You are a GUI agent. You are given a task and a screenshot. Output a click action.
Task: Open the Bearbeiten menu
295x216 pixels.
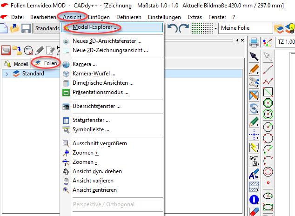(x=43, y=17)
